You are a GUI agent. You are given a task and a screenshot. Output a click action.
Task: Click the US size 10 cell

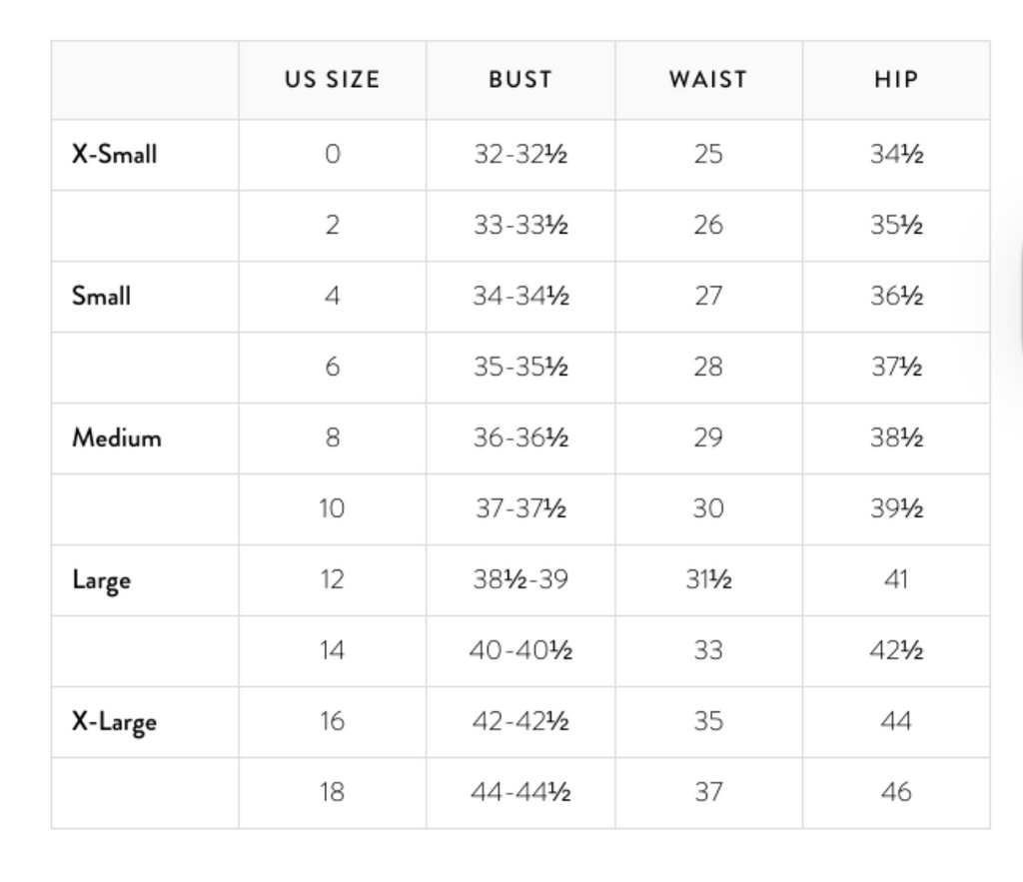pos(332,509)
